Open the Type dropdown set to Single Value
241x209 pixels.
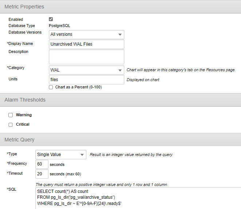pyautogui.click(x=61, y=155)
